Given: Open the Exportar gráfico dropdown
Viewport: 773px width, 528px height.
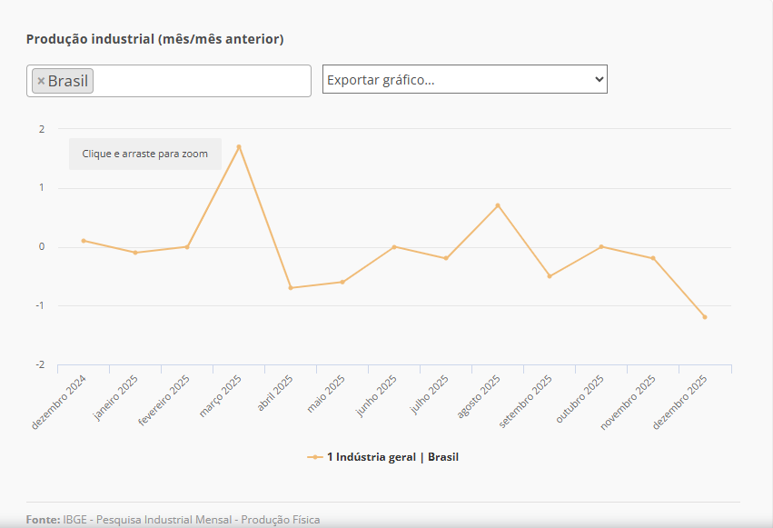Looking at the screenshot, I should coord(464,80).
